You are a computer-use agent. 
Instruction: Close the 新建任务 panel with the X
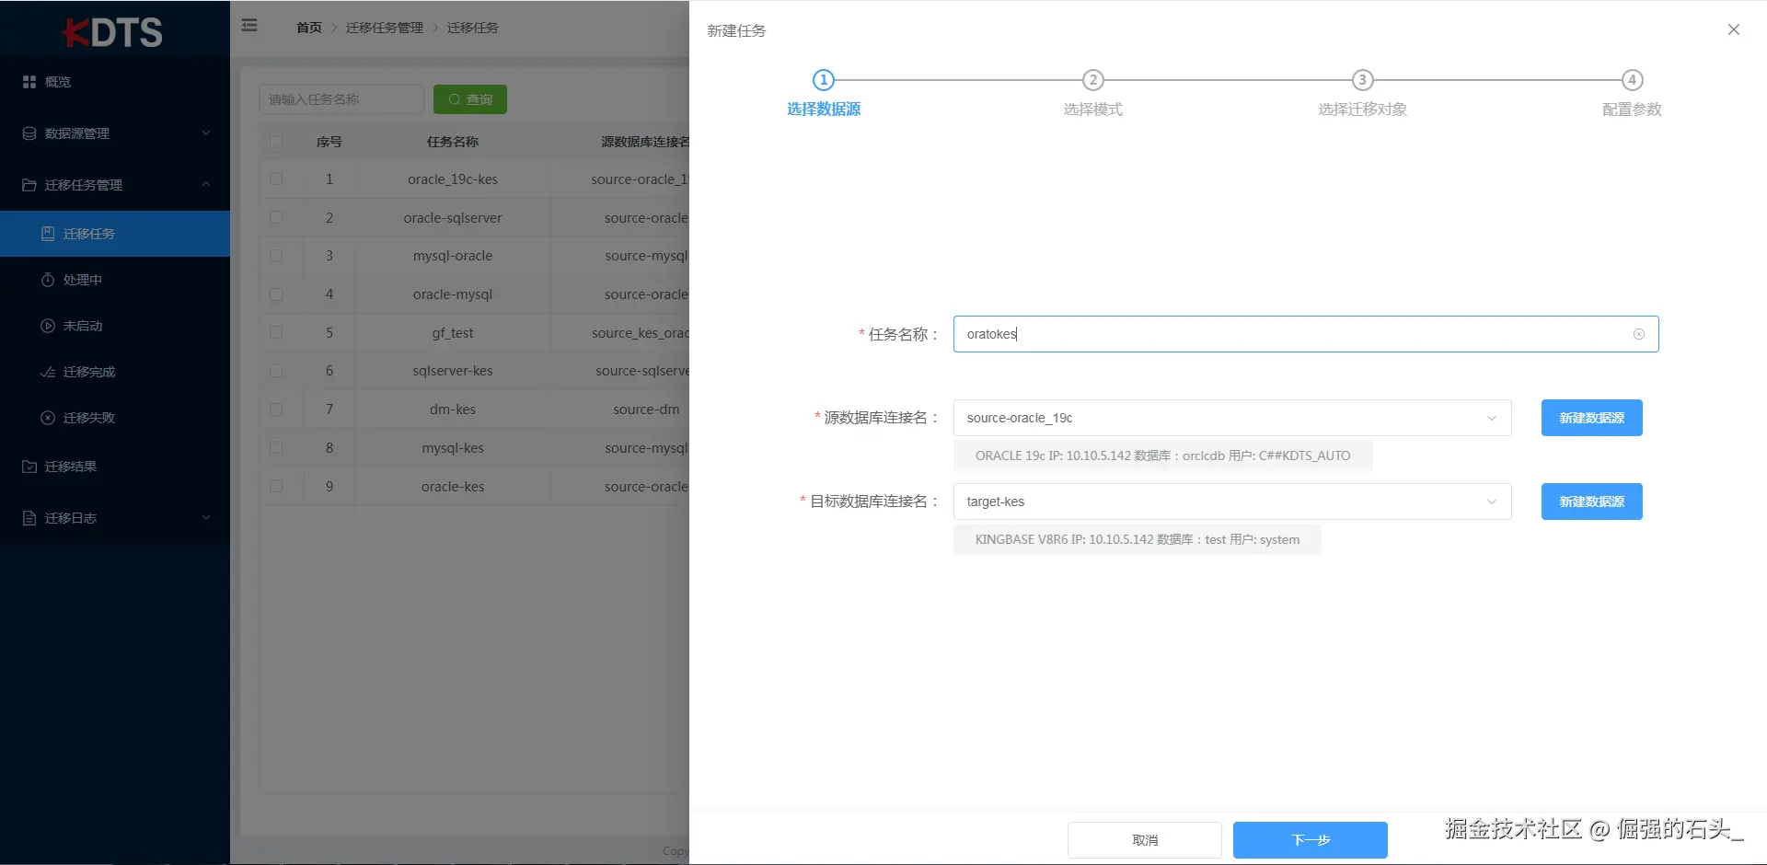point(1734,29)
